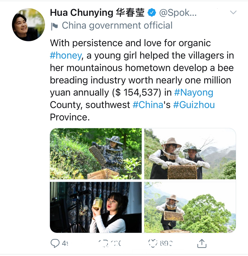Click the blue verified badge
The image size is (248, 256).
click(152, 12)
